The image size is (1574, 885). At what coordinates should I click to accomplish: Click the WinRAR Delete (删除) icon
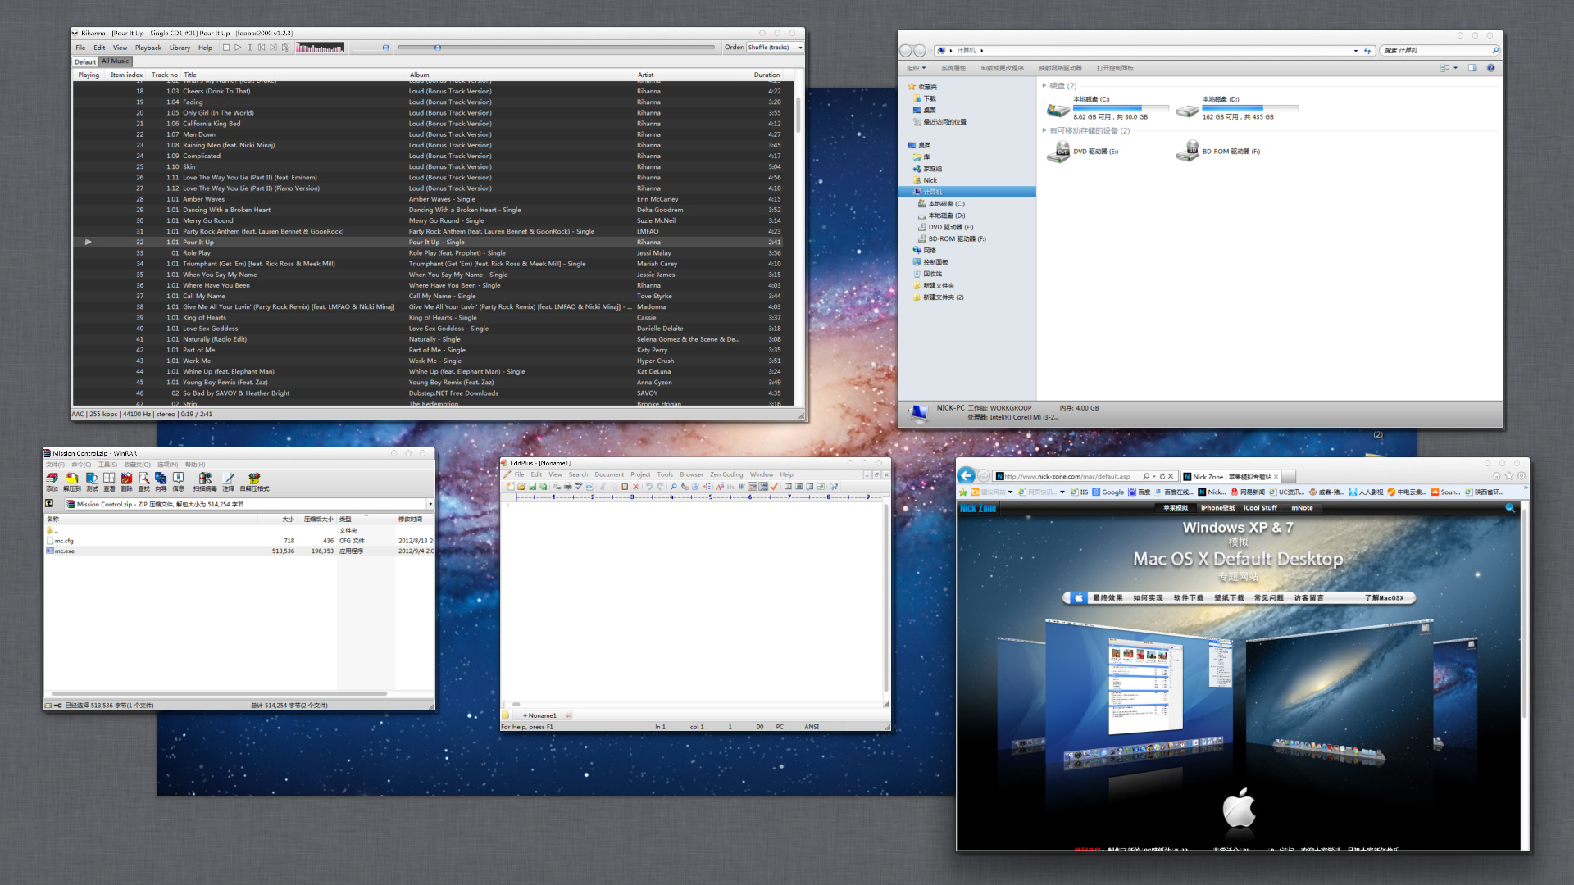coord(126,482)
